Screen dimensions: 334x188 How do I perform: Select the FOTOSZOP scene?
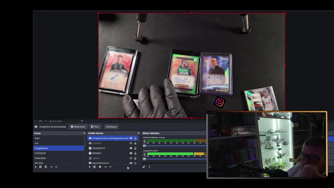(59, 153)
